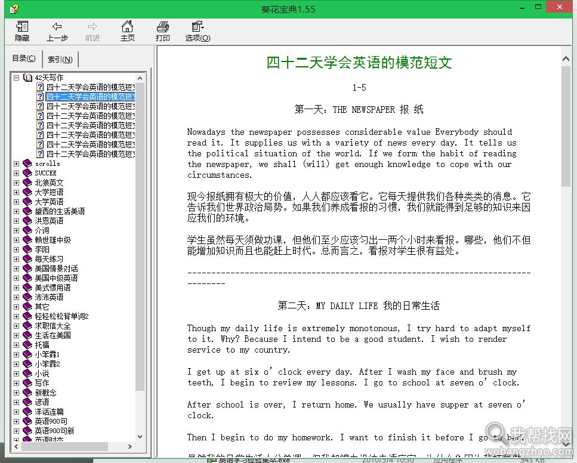Screen dimensions: 577x463
Task: Click the tree panel scroll-right arrow
Action: click(130, 446)
